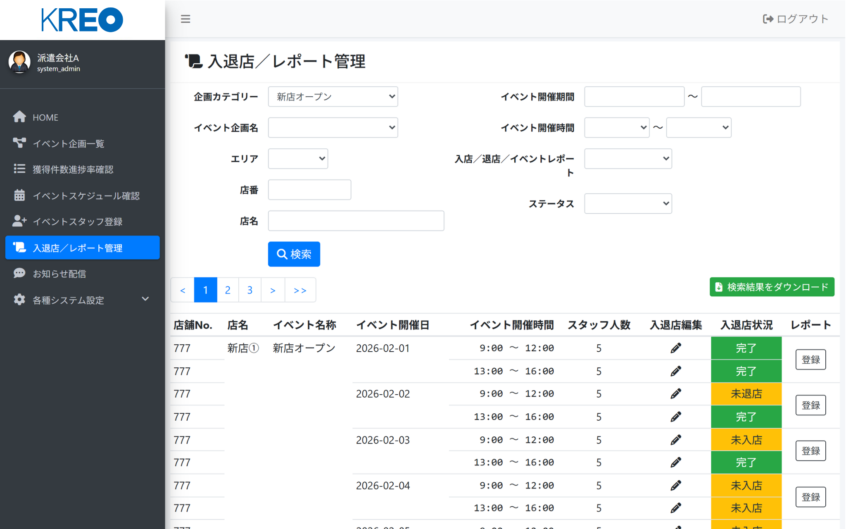This screenshot has height=529, width=846.
Task: Open 獲得件数進捗率確認 menu item
Action: [x=73, y=169]
